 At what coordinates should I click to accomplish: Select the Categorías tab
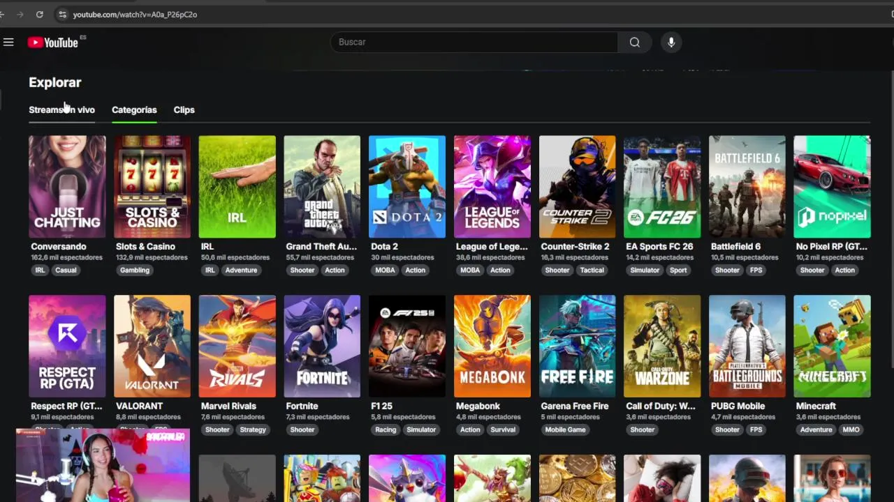point(134,109)
